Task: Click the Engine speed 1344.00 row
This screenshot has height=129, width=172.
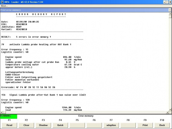Action: 43,108
